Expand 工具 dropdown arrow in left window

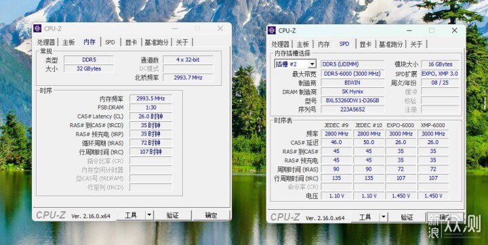pos(149,215)
